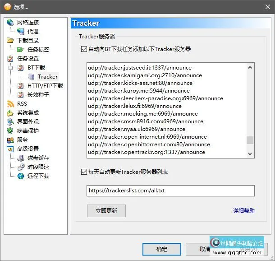Click the tracker list scroll-up arrow
Viewport: 275px width, 261px height.
point(250,67)
